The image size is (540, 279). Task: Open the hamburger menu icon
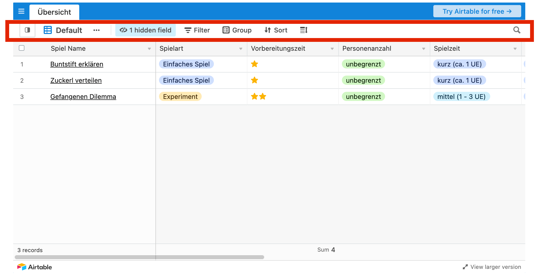[x=21, y=11]
